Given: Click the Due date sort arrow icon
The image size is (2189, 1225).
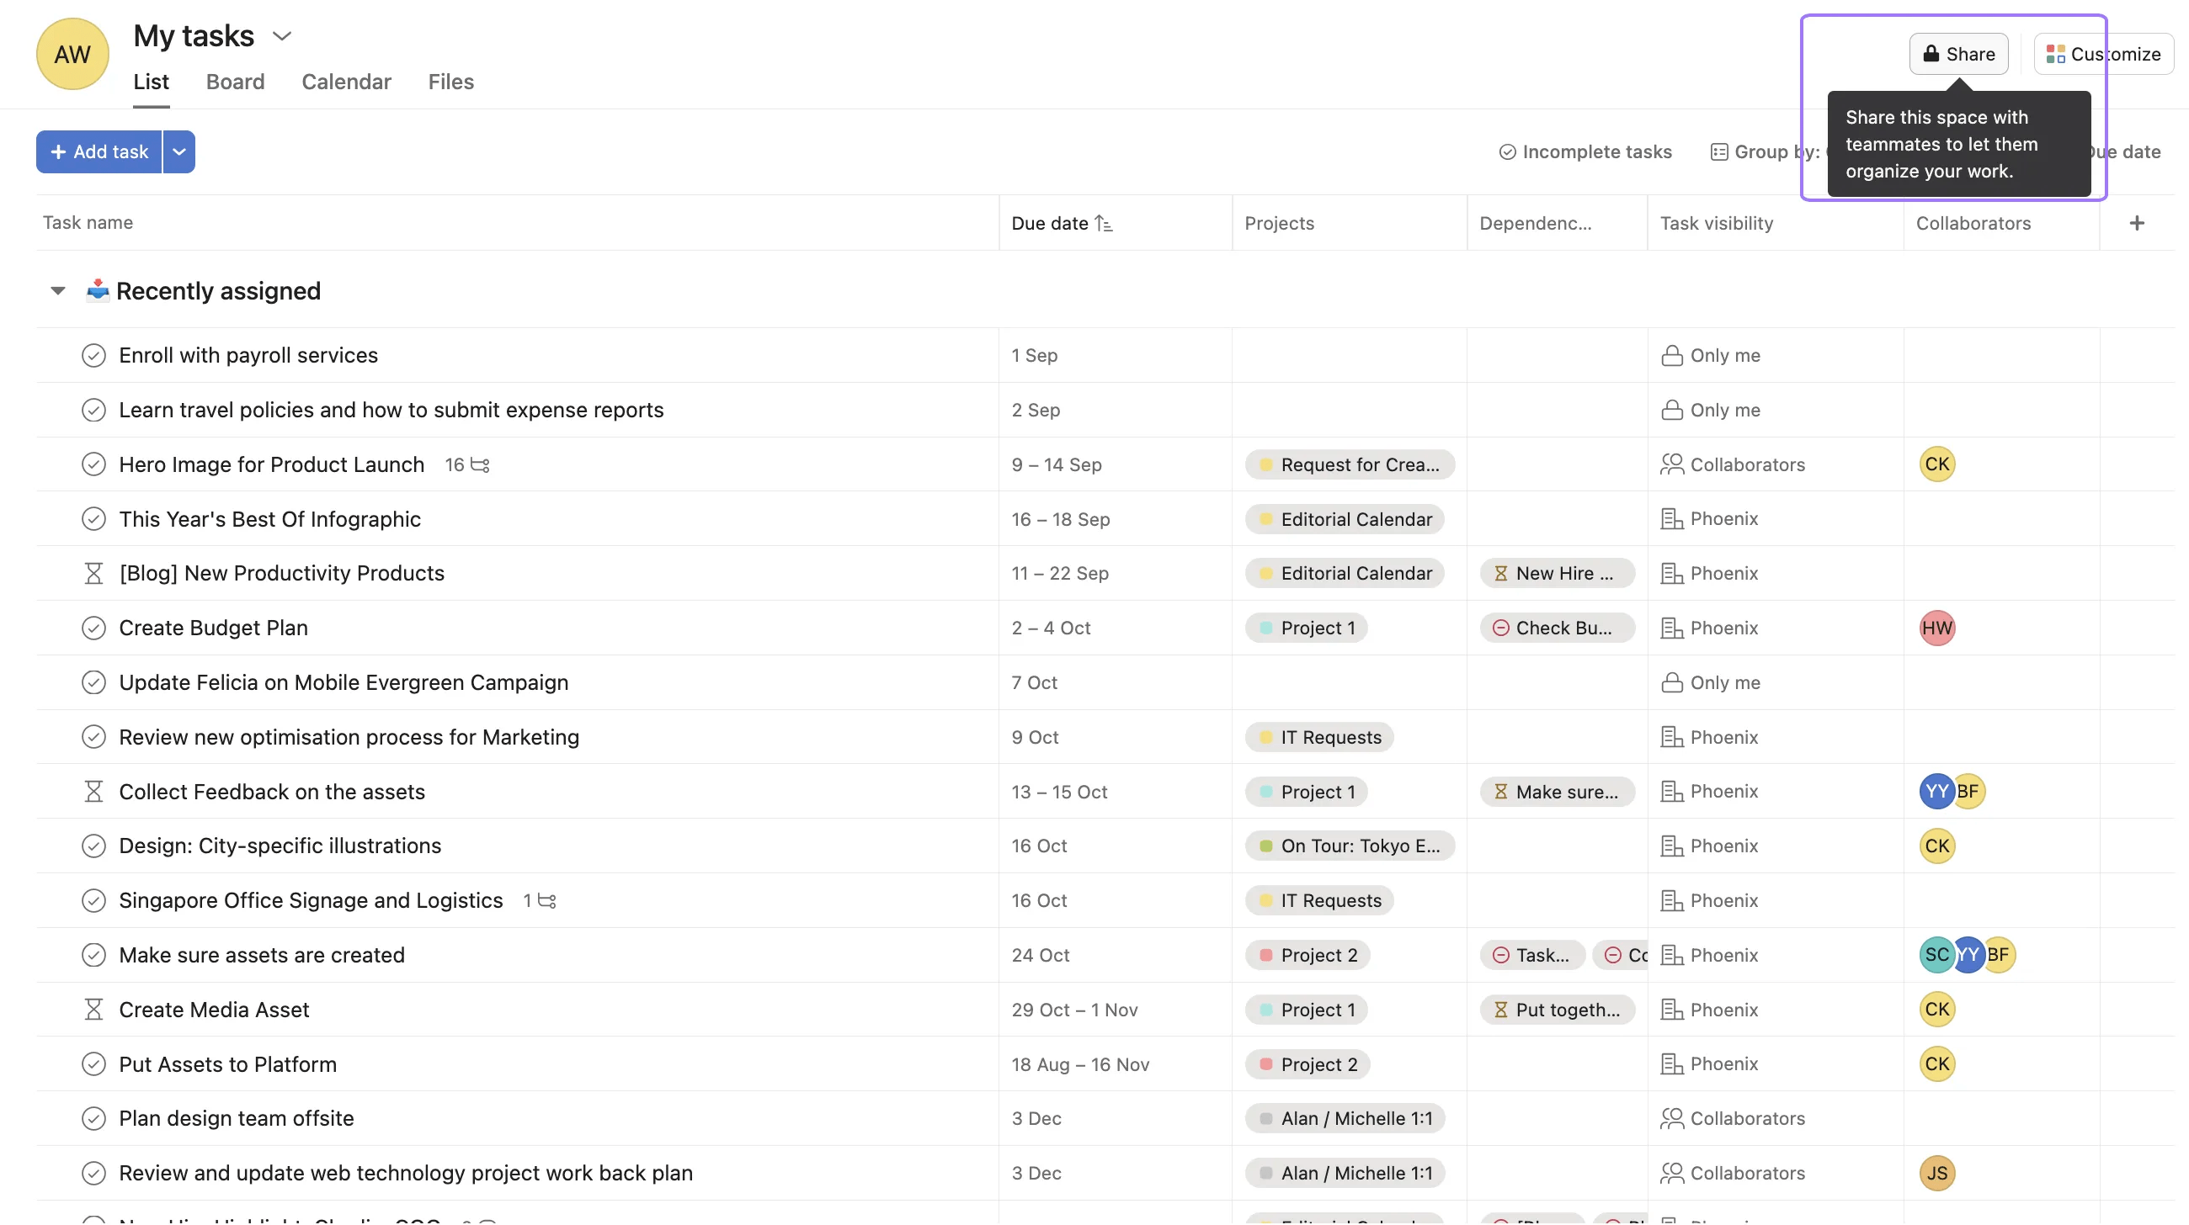Looking at the screenshot, I should tap(1105, 222).
